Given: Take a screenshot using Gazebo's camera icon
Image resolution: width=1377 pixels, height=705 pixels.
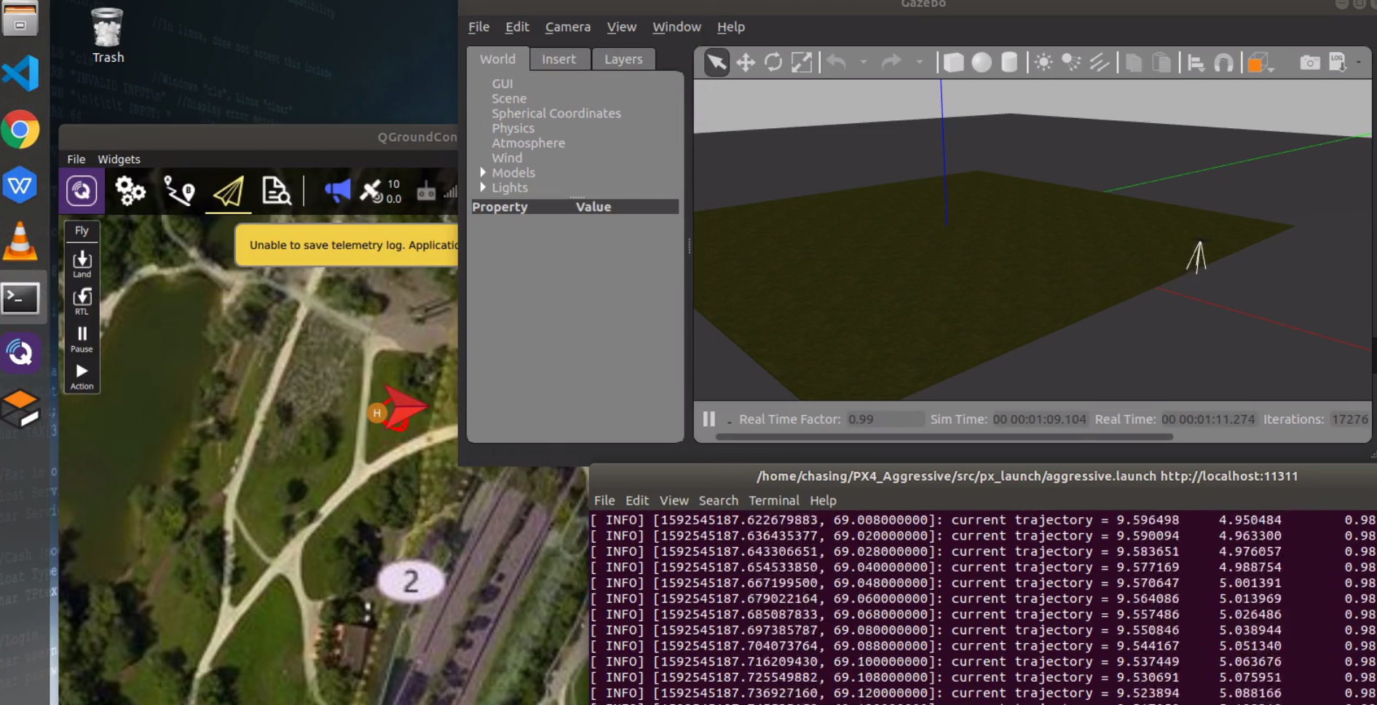Looking at the screenshot, I should click(1309, 63).
